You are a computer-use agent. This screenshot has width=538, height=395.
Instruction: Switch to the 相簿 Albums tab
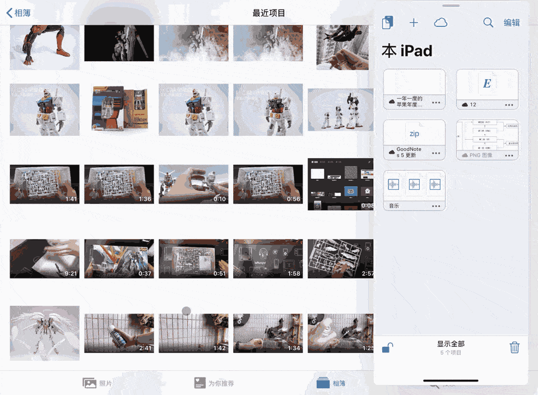coord(331,383)
